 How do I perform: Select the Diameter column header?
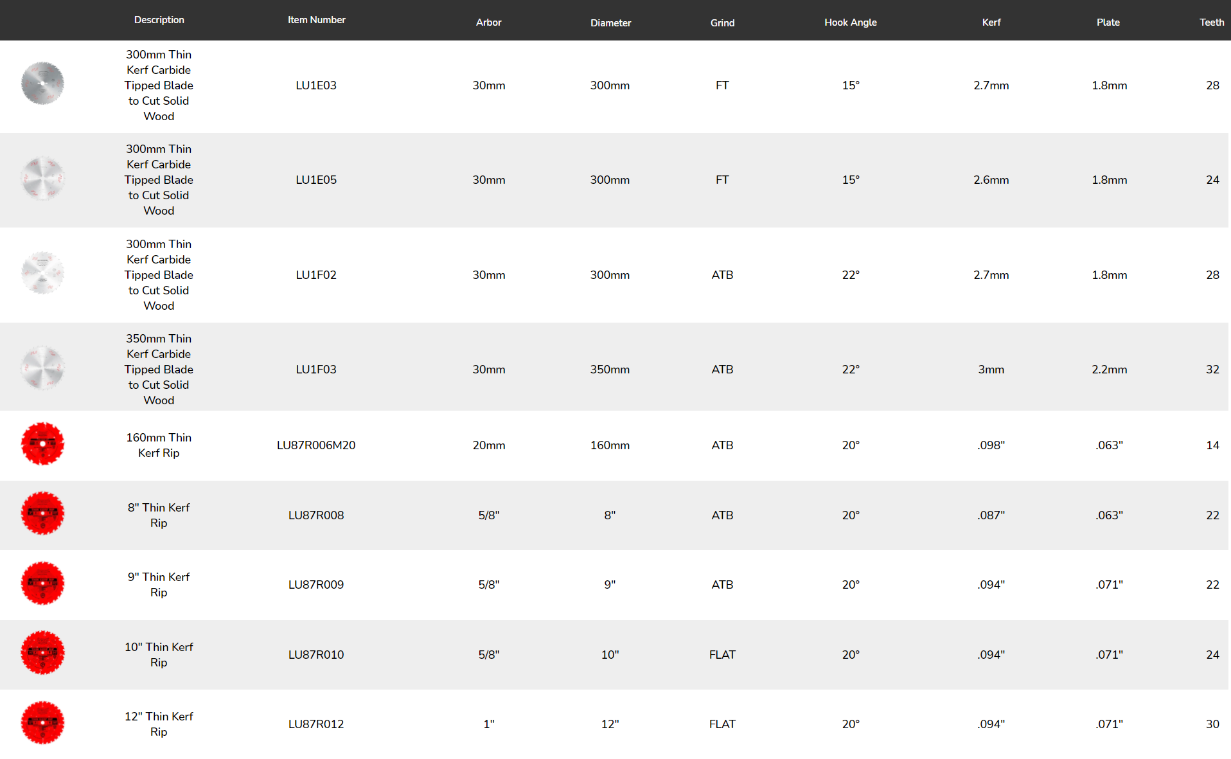pyautogui.click(x=610, y=23)
